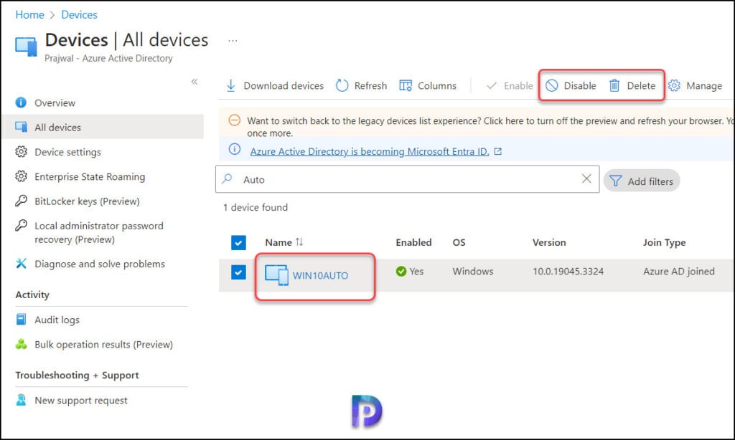The image size is (735, 440).
Task: Collapse the sidebar with double chevron
Action: coord(194,82)
